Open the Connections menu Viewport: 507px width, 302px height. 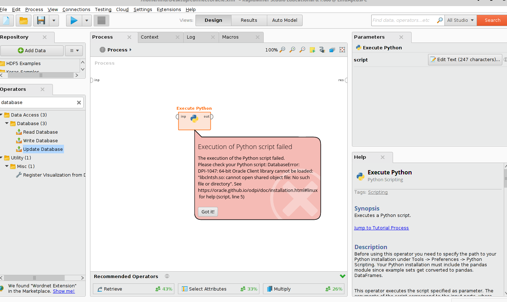coord(76,10)
